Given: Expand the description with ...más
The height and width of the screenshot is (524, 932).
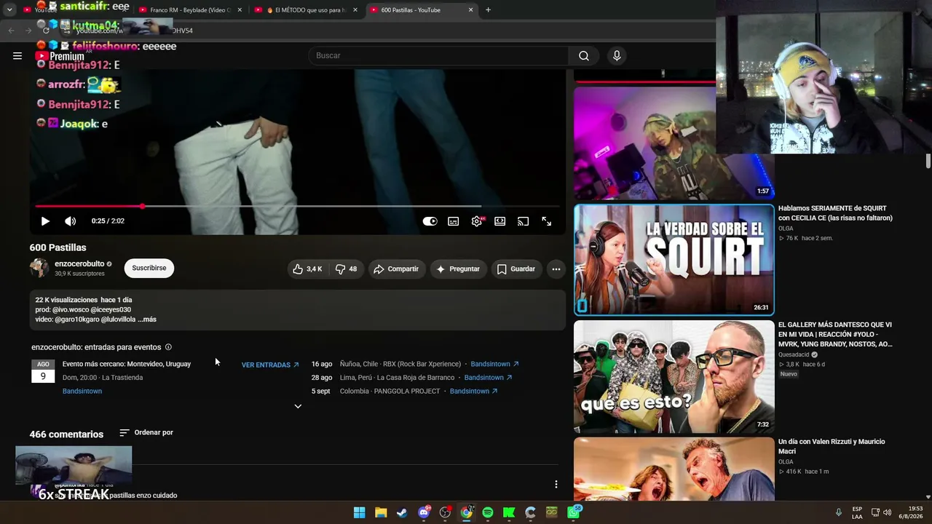Looking at the screenshot, I should [x=147, y=319].
